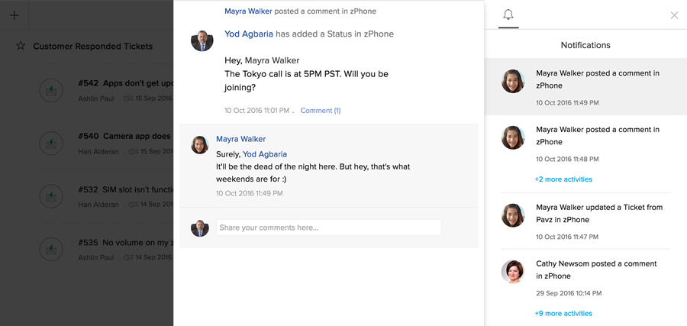
Task: Click the notifications bell icon
Action: pyautogui.click(x=508, y=15)
